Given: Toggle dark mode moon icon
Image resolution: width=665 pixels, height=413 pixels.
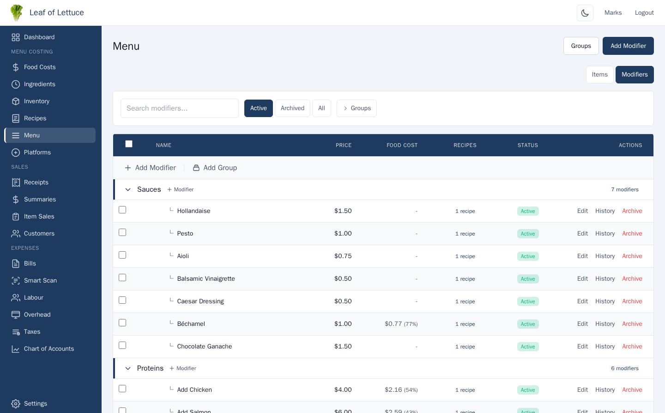Looking at the screenshot, I should click(585, 13).
